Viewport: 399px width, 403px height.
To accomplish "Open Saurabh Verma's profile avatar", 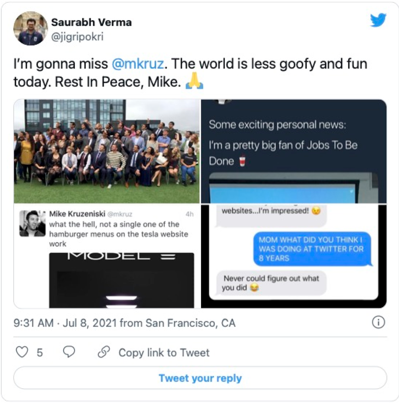I will [31, 28].
